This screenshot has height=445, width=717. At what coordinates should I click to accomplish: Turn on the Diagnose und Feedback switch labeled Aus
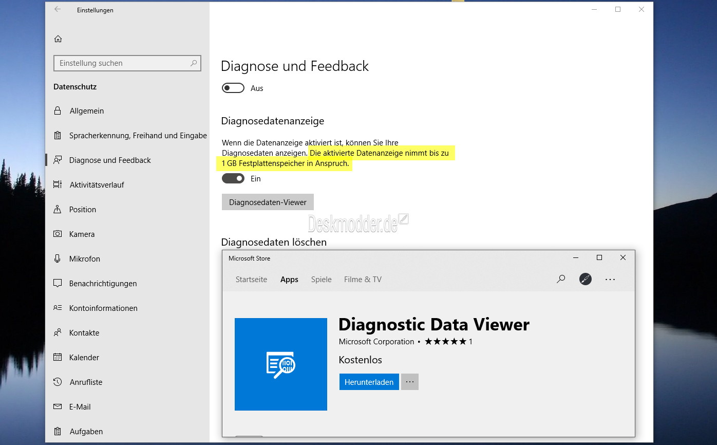click(233, 88)
